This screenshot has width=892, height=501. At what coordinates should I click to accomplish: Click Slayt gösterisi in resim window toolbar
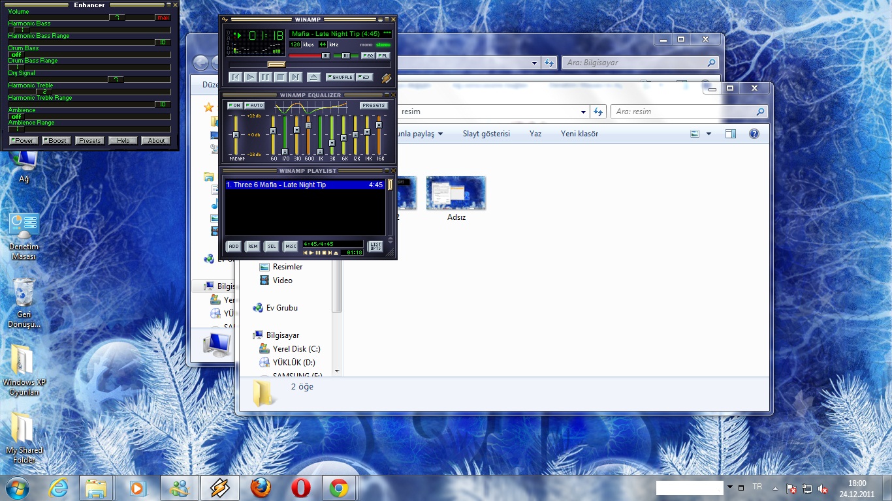pos(486,134)
